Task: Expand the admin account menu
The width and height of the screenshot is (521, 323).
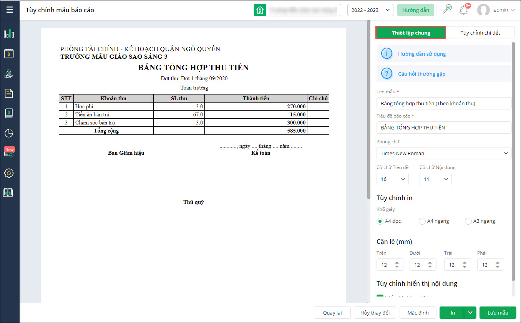Action: pyautogui.click(x=513, y=10)
